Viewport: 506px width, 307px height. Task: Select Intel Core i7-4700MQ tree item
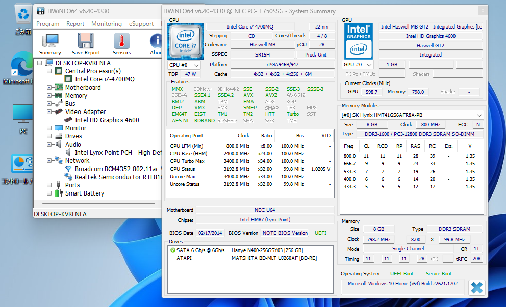pos(105,79)
